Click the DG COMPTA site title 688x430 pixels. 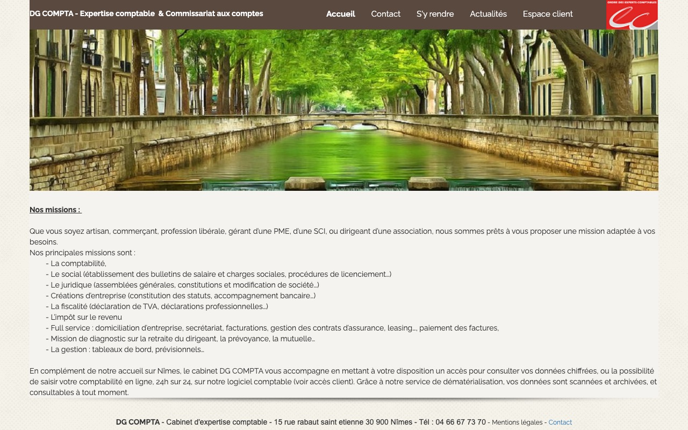click(146, 13)
